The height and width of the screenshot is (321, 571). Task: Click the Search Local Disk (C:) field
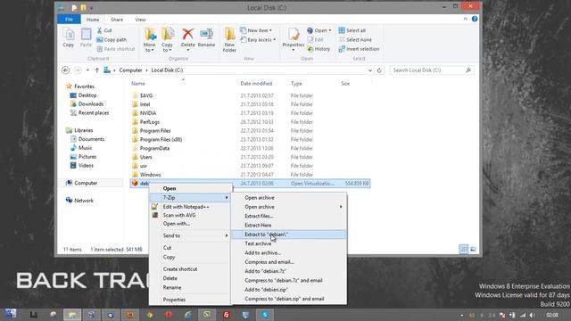[432, 70]
